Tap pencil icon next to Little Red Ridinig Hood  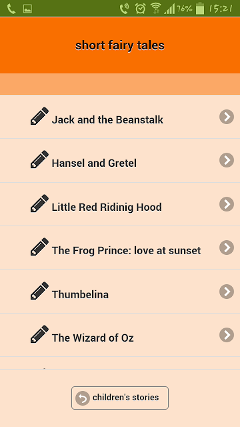click(x=39, y=203)
